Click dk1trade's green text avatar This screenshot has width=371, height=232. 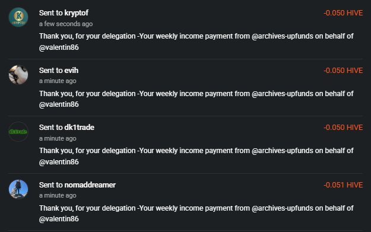point(18,132)
